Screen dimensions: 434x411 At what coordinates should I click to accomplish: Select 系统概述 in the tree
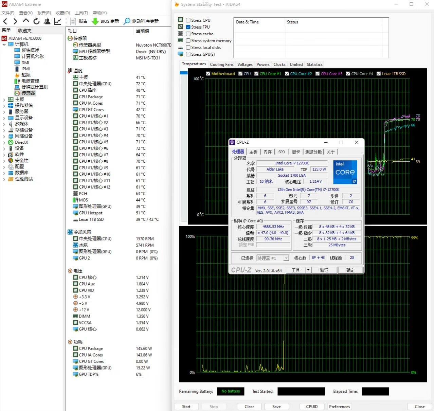[30, 50]
